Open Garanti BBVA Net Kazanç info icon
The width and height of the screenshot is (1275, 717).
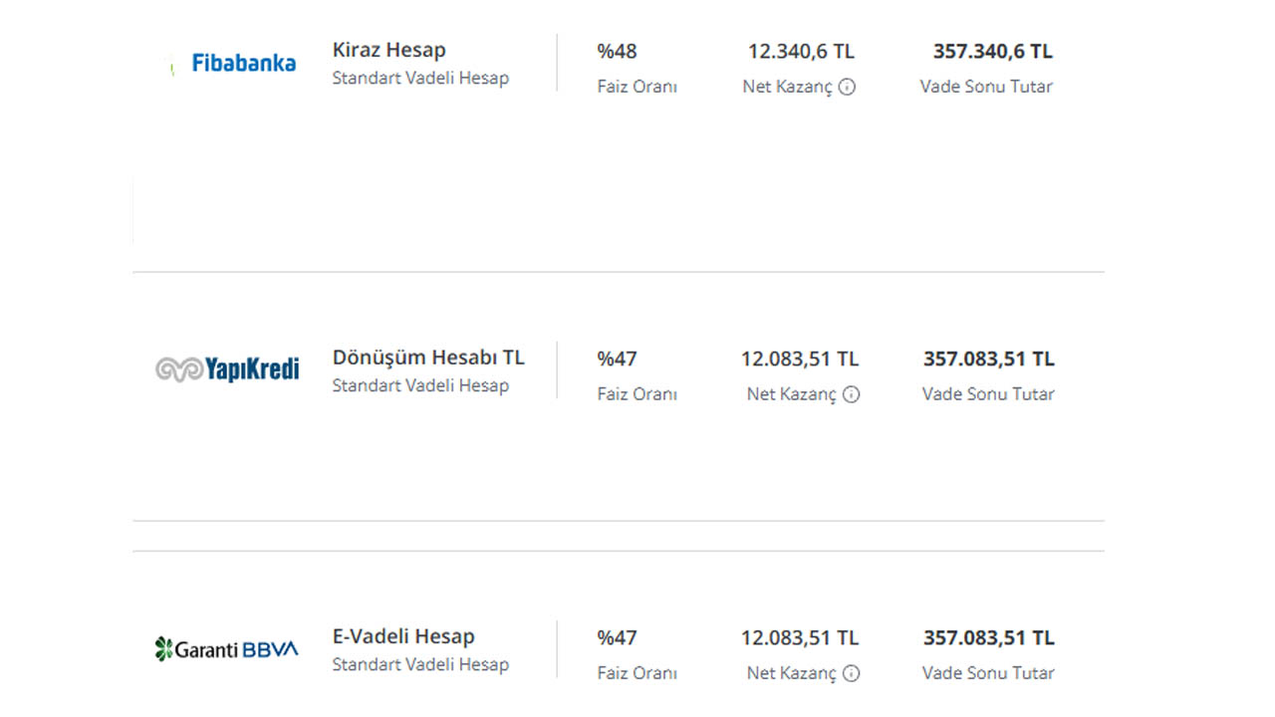[x=851, y=673]
